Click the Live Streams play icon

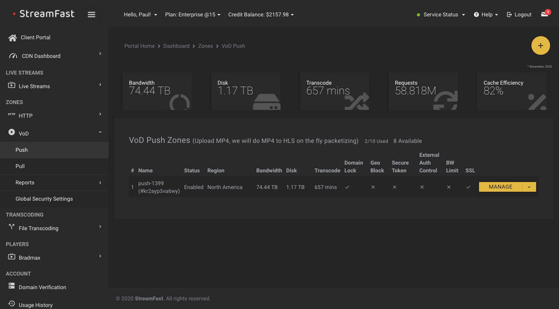[12, 86]
